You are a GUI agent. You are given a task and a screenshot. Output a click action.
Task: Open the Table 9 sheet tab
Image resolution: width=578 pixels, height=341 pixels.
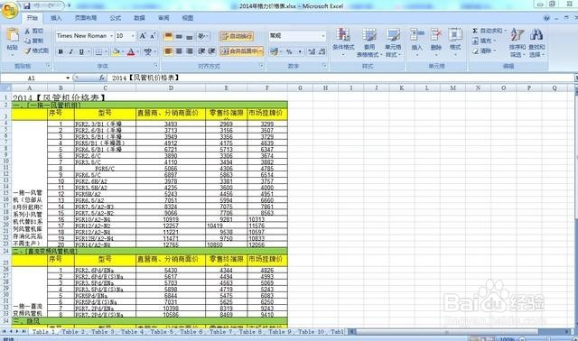click(280, 331)
